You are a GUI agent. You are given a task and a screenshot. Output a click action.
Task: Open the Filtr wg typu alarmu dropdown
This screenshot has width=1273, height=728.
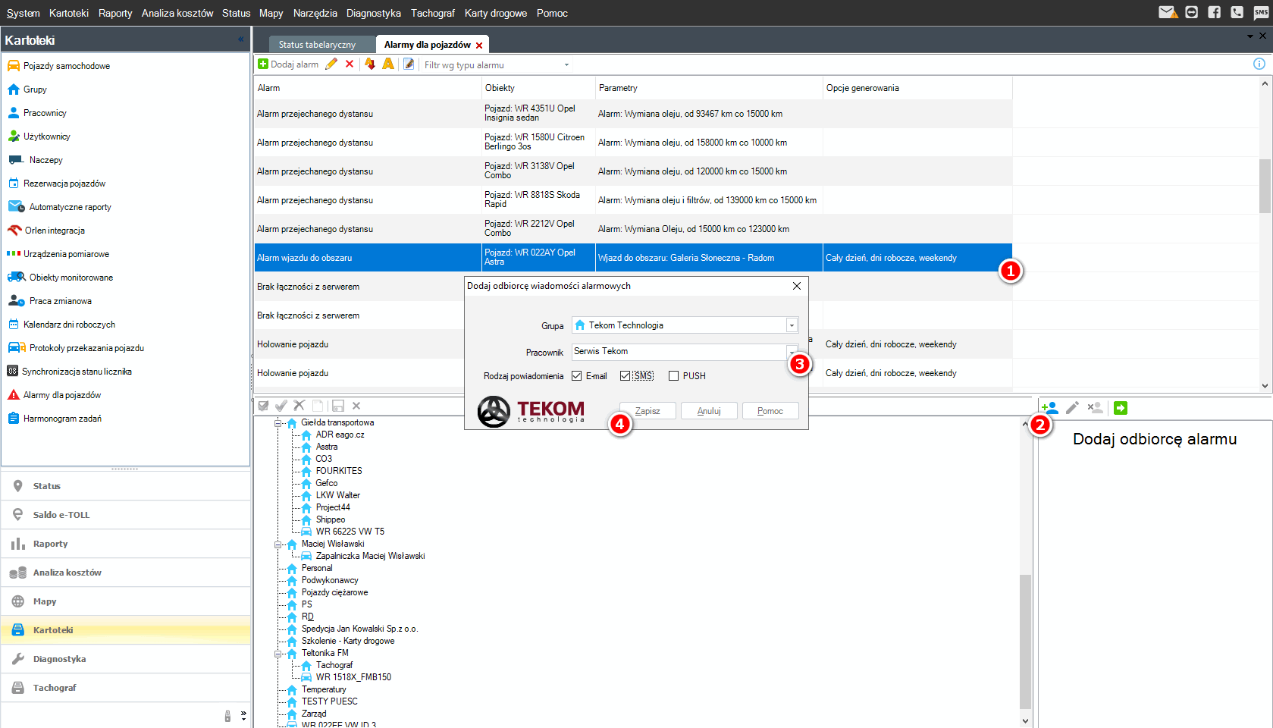[566, 65]
